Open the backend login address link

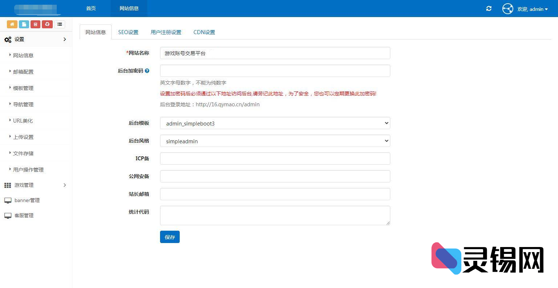227,104
